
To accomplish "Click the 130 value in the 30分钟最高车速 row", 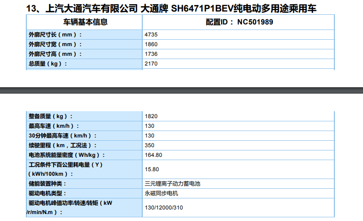I will pos(150,136).
